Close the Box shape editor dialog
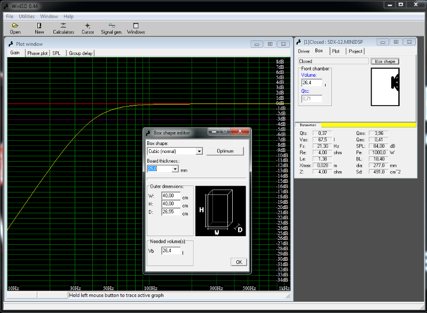 pos(240,131)
